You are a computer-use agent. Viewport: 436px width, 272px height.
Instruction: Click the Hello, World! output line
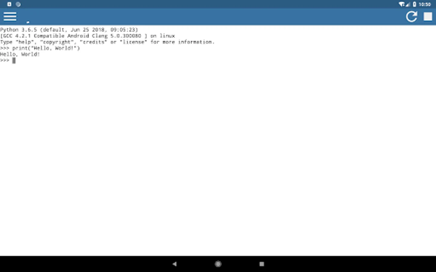[20, 54]
